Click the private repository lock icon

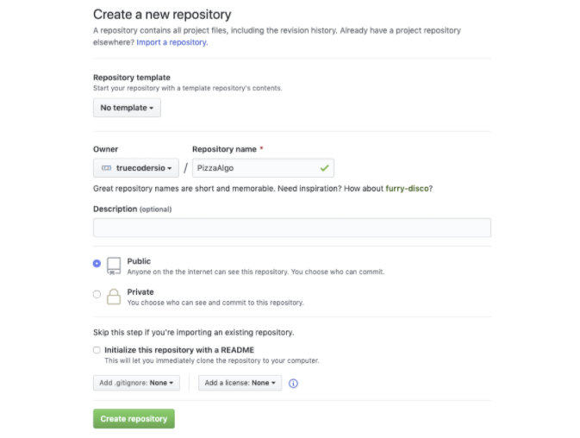pos(114,297)
